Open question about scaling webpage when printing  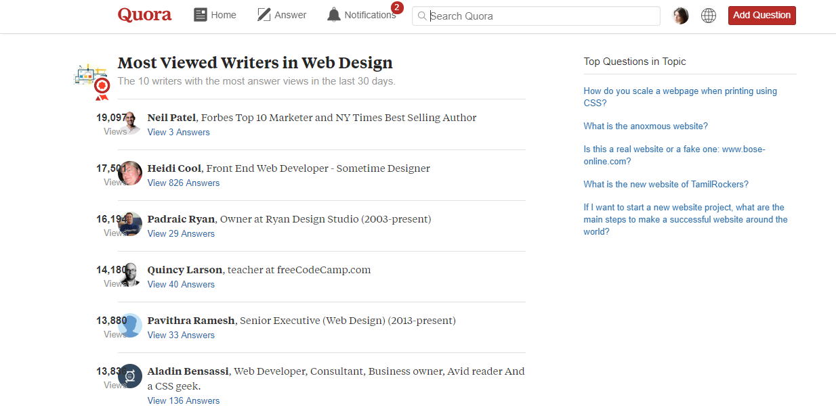pos(680,97)
